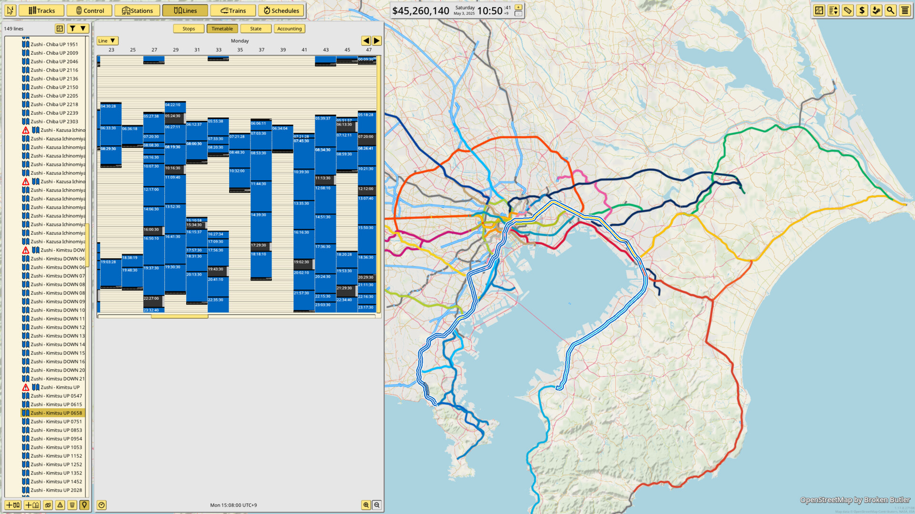The height and width of the screenshot is (514, 915).
Task: Open the finances dollar panel
Action: [x=862, y=10]
